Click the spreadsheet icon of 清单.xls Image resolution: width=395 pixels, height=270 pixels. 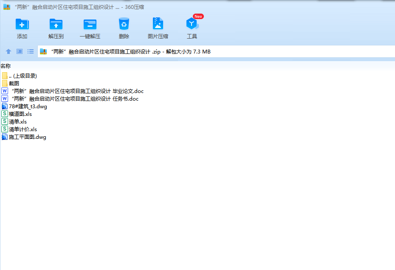[x=5, y=121]
